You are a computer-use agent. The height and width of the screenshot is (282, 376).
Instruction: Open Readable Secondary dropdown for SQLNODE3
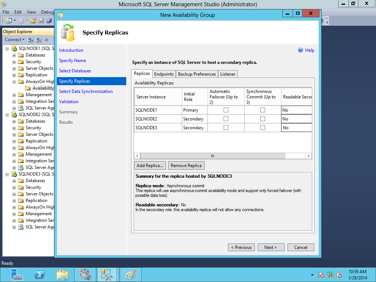(x=297, y=128)
